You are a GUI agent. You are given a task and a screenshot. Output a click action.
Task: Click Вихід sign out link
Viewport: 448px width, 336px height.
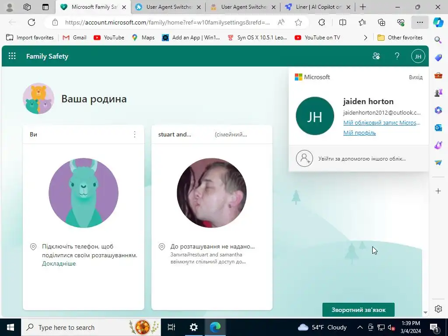tap(416, 77)
